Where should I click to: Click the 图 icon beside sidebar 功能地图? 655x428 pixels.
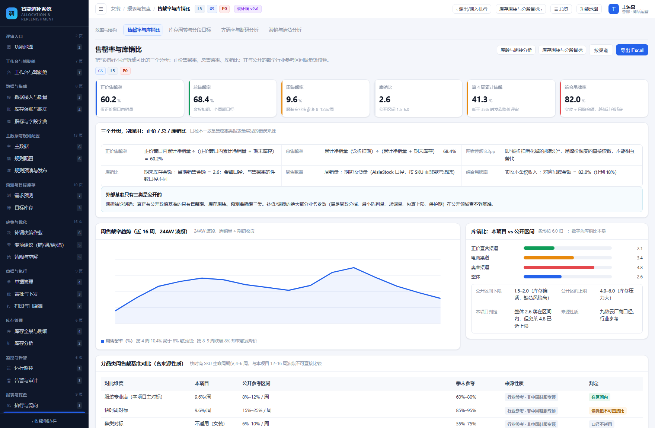pos(9,47)
